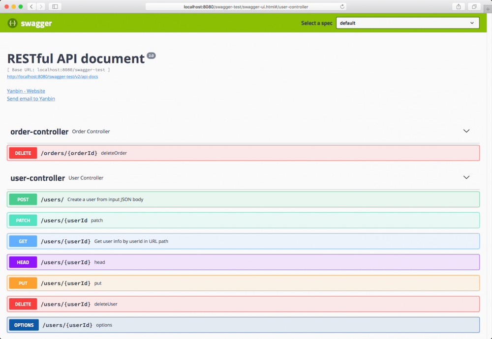This screenshot has height=339, width=492.
Task: Click the swagger brand name text
Action: click(36, 24)
